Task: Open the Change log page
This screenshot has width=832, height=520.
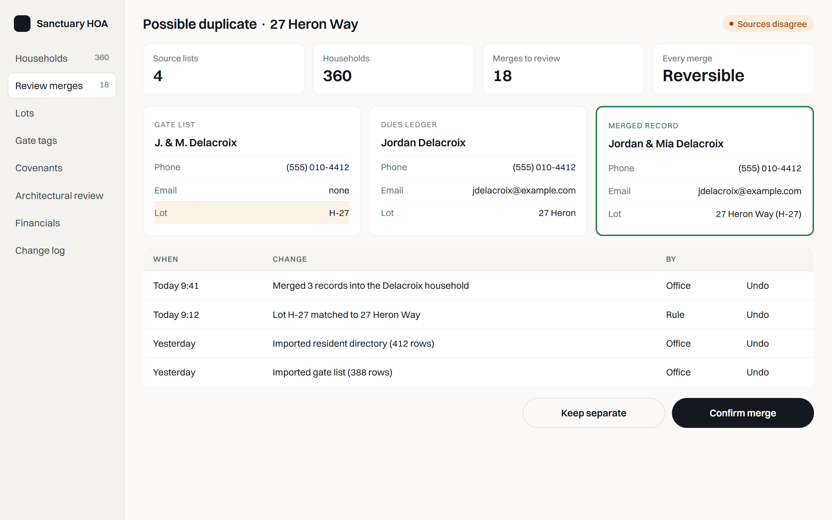Action: pyautogui.click(x=62, y=250)
